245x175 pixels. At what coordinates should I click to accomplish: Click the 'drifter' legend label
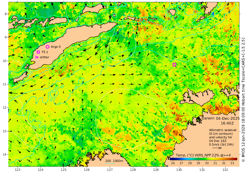[45, 57]
